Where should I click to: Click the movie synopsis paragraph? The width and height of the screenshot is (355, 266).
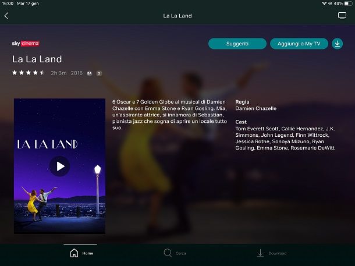tap(169, 115)
